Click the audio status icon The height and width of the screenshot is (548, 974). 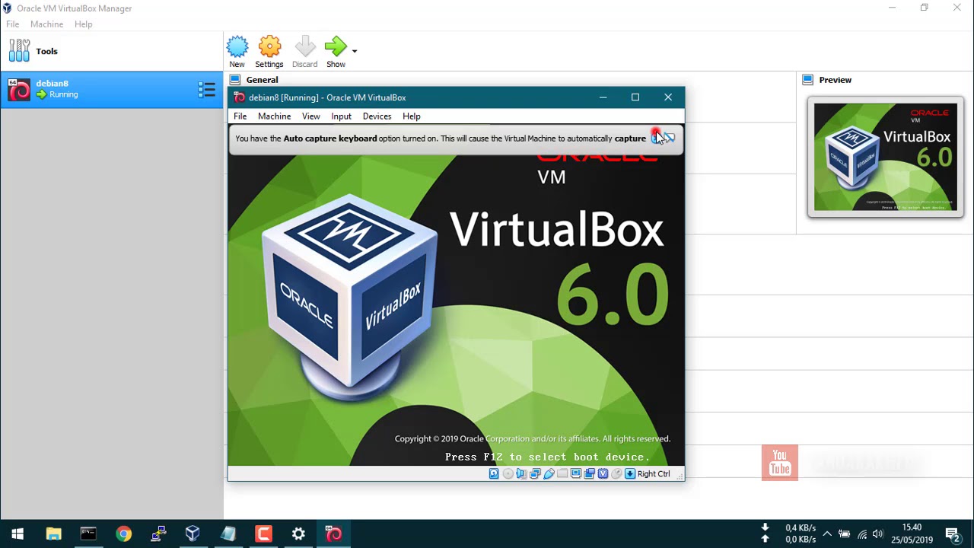(521, 473)
